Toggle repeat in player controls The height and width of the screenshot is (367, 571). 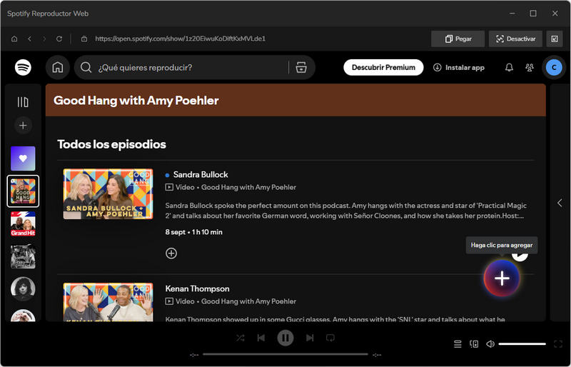(x=330, y=338)
